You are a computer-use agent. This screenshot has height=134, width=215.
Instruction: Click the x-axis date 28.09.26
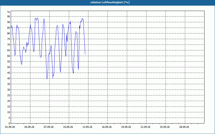[x=184, y=127]
